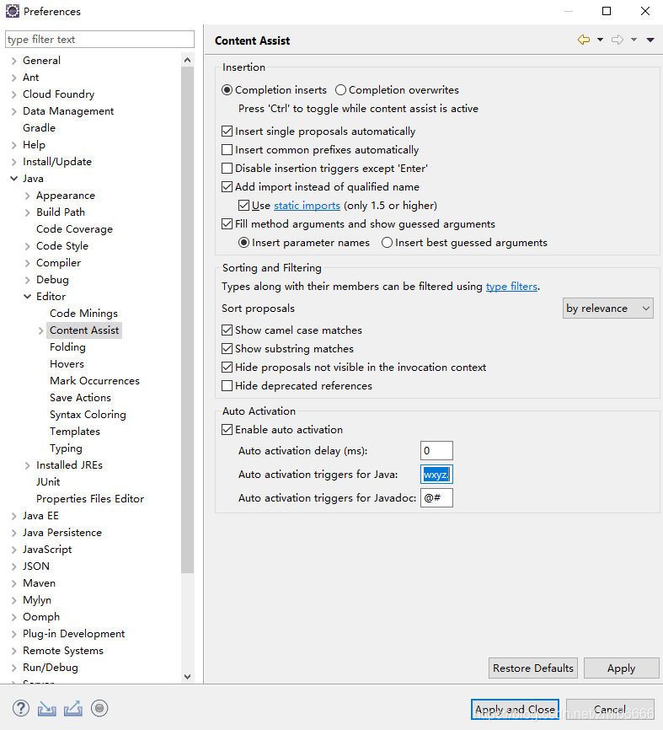
Task: Enable Insert common prefixes automatically
Action: (x=227, y=150)
